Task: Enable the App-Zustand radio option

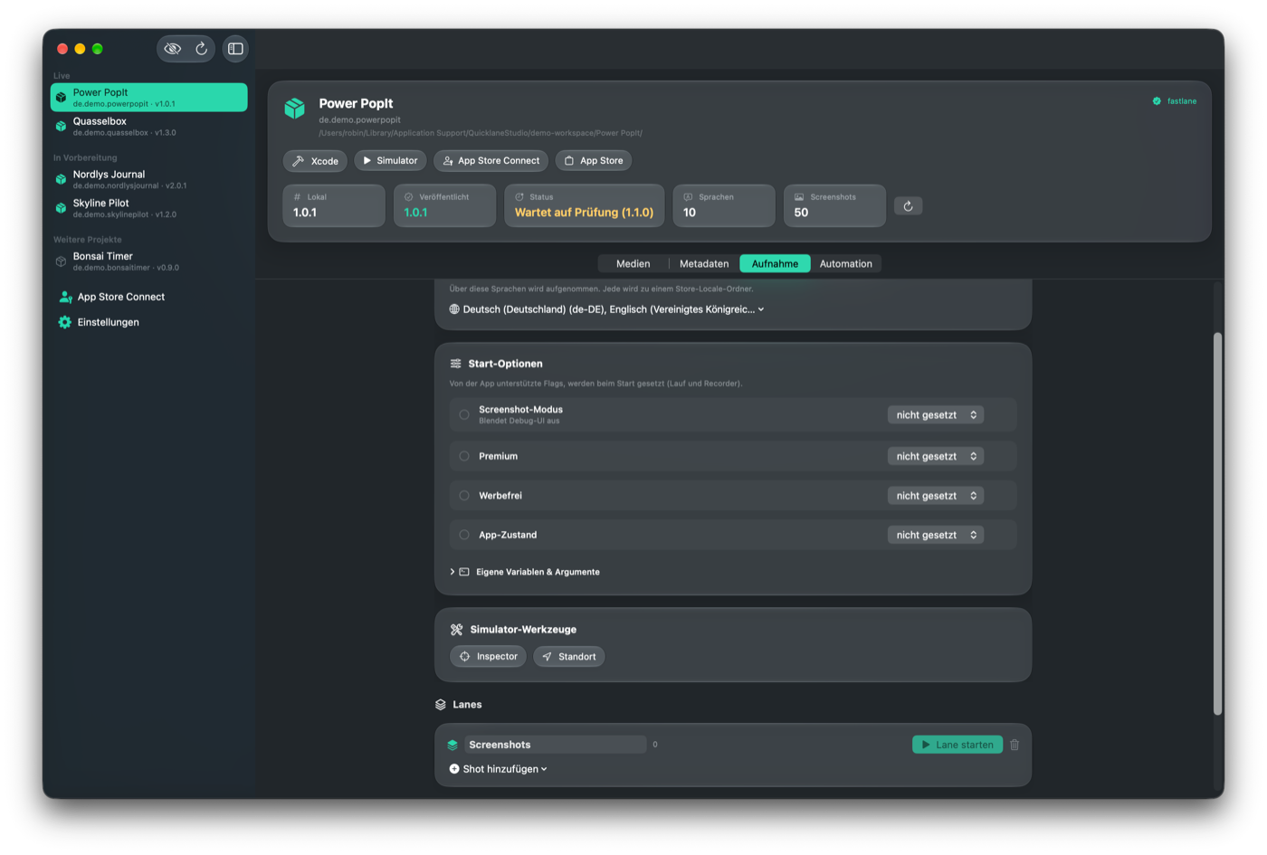Action: pyautogui.click(x=464, y=535)
